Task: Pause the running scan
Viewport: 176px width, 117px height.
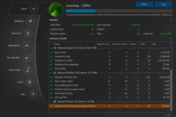Action: (x=144, y=4)
